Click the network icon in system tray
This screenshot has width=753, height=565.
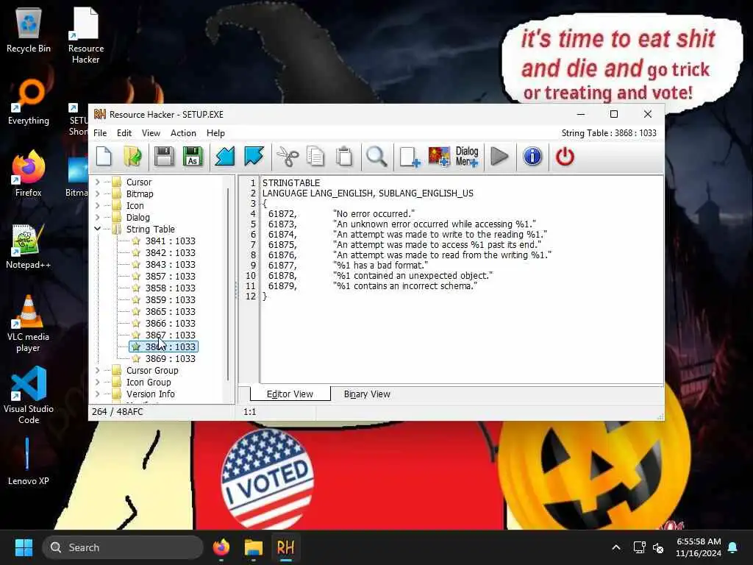639,547
